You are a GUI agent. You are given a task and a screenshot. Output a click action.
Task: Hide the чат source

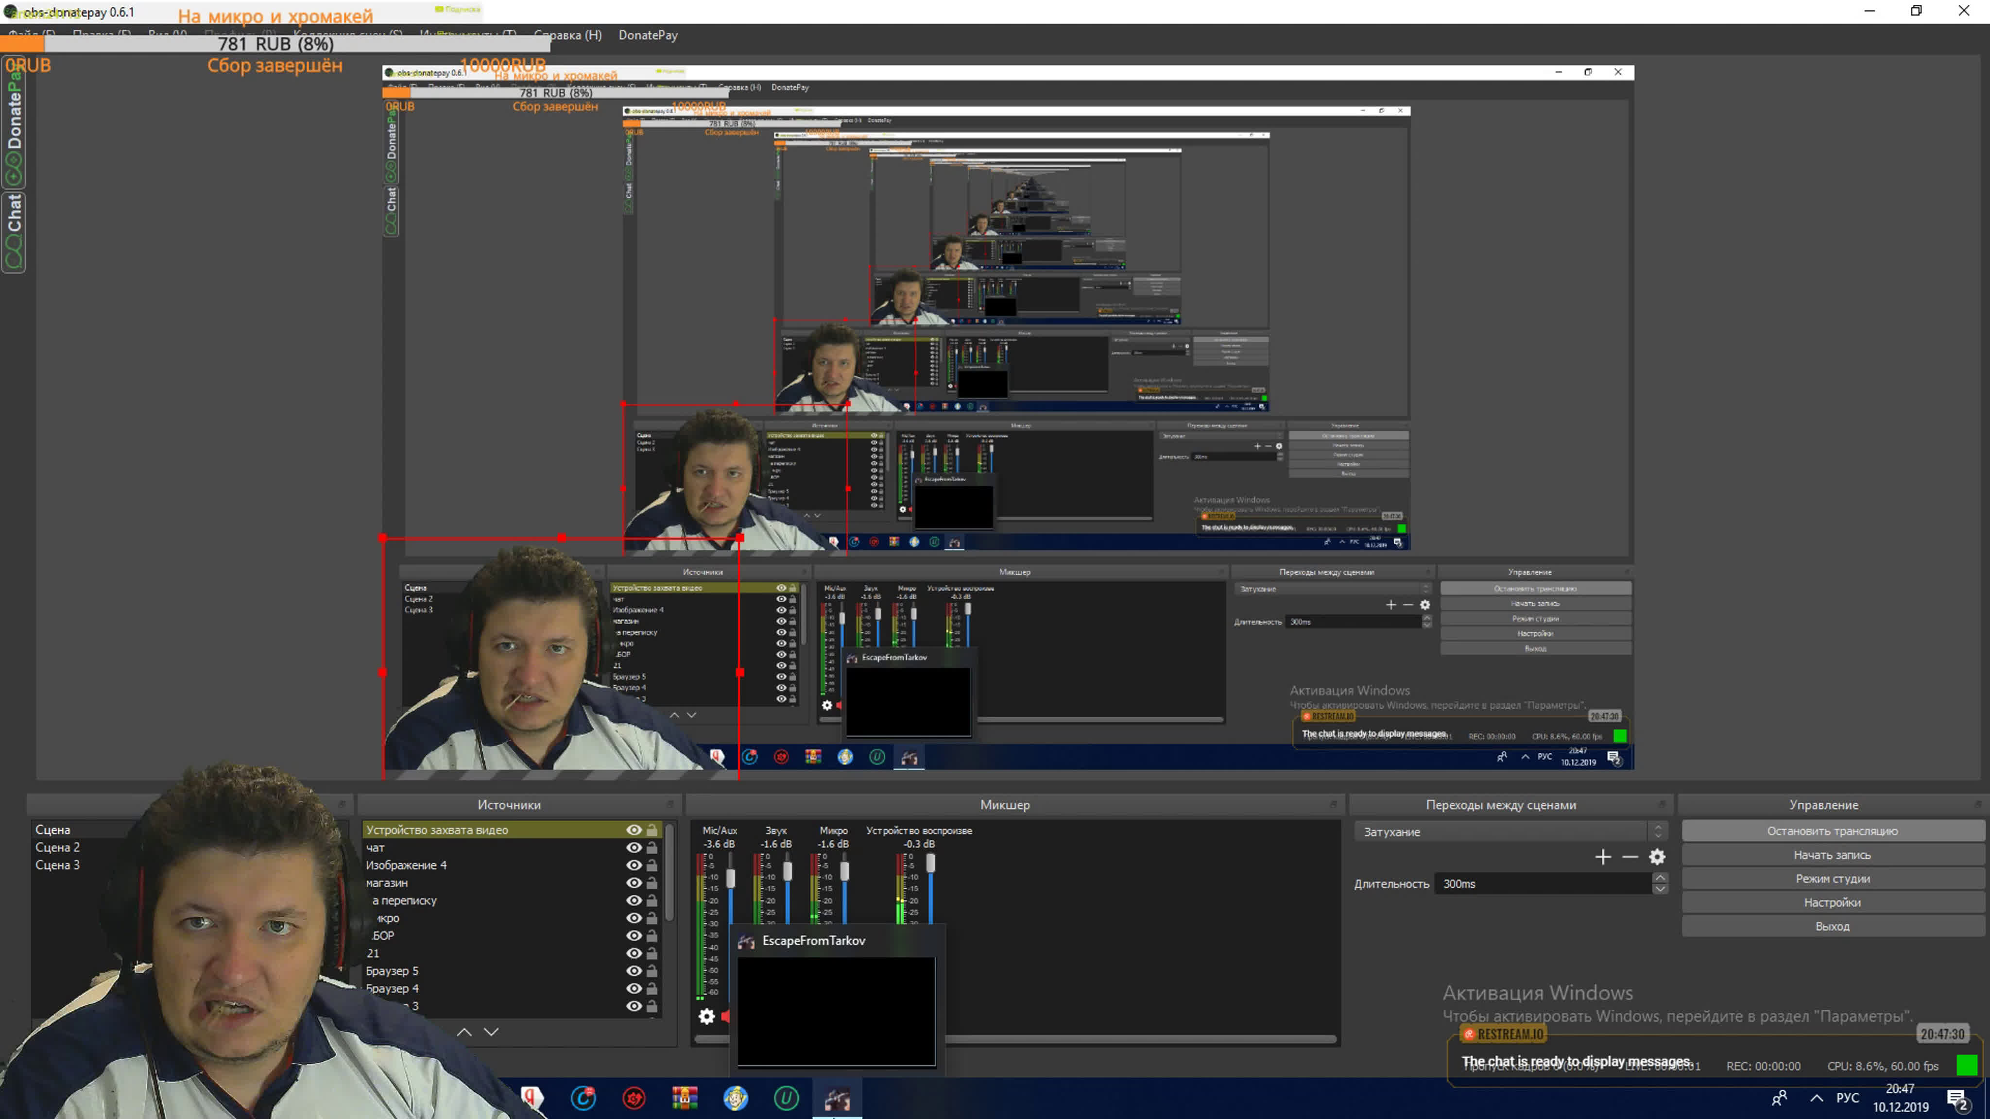(x=634, y=848)
